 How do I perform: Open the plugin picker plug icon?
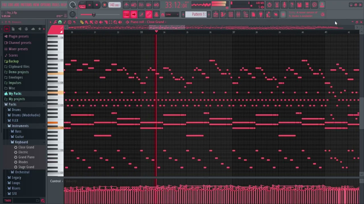pyautogui.click(x=261, y=14)
